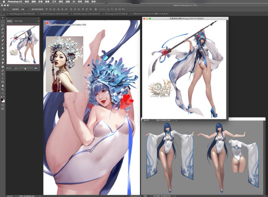The image size is (268, 197).
Task: Click the foreground color swatch
Action: pos(2,99)
